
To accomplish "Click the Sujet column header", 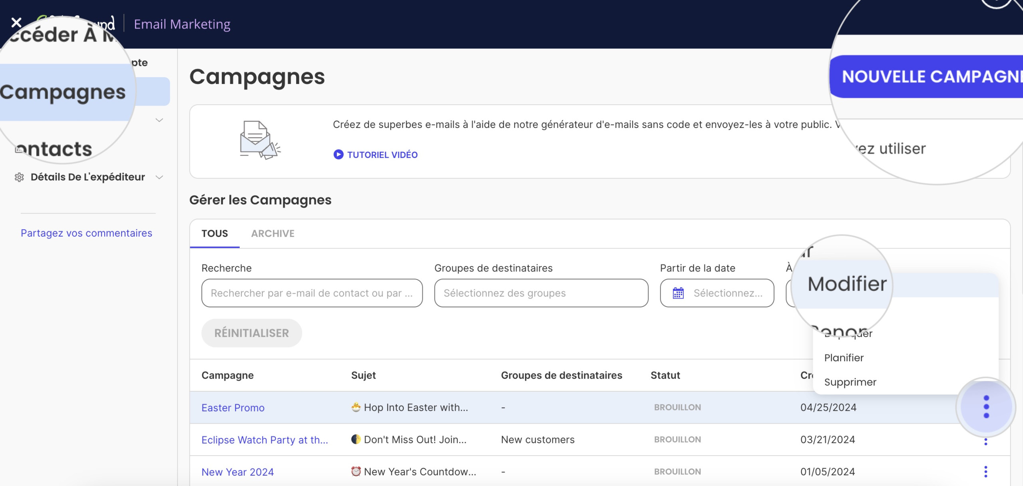I will (x=363, y=375).
